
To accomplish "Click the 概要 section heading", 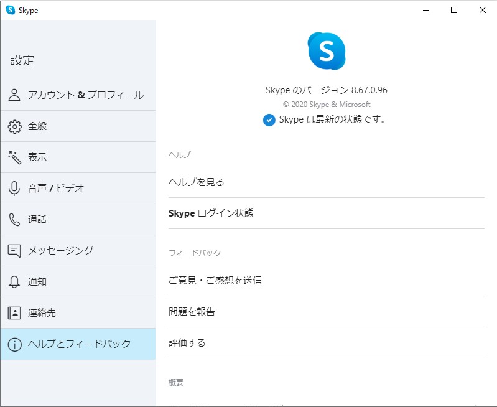I will pyautogui.click(x=176, y=382).
